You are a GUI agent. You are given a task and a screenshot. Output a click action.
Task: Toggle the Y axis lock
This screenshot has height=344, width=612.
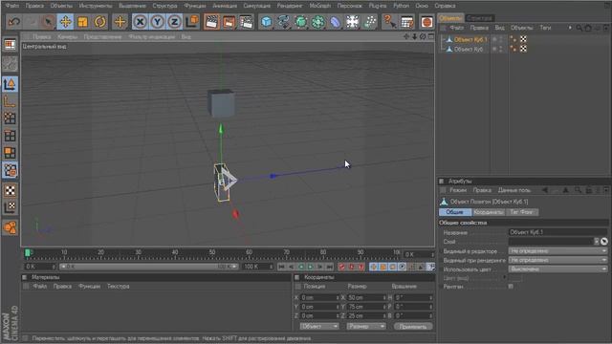[157, 21]
